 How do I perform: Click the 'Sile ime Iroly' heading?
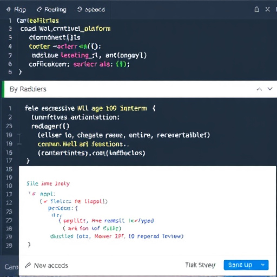pos(48,183)
